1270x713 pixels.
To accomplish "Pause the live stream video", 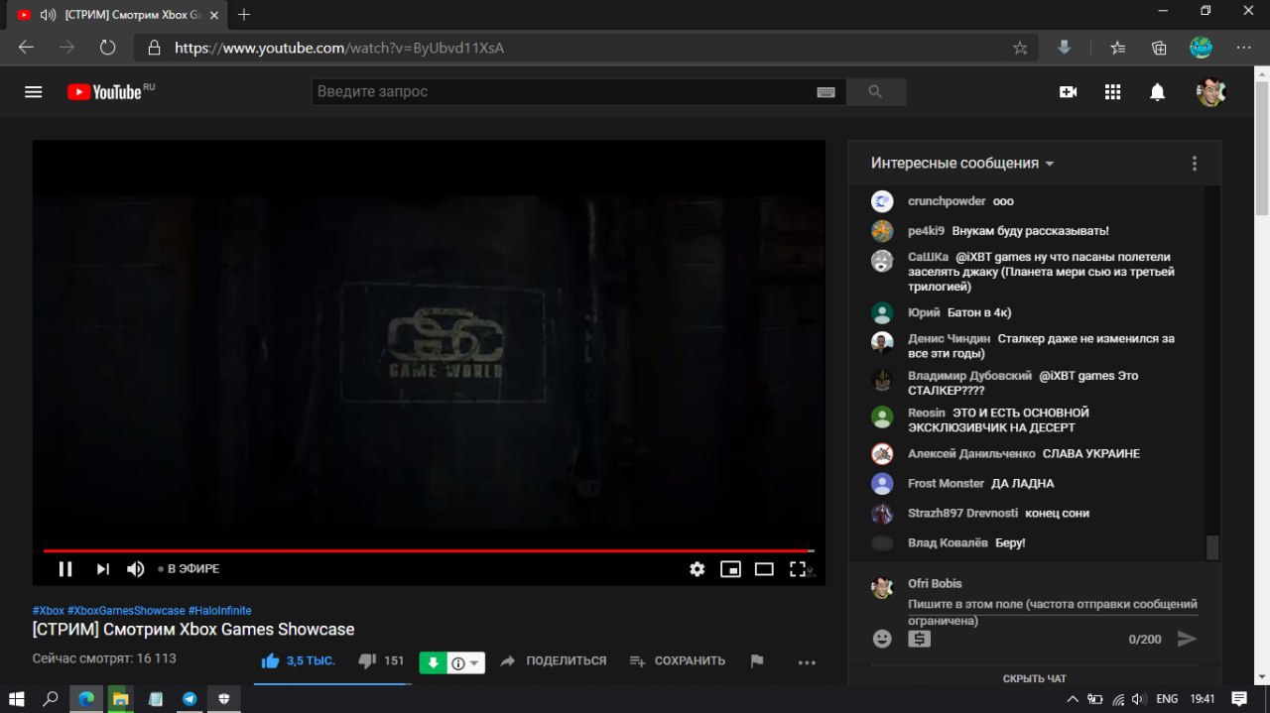I will tap(65, 569).
